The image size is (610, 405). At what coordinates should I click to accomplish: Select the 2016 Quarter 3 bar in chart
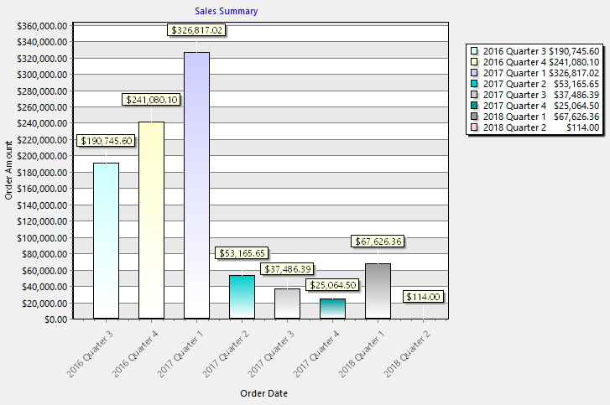(106, 241)
